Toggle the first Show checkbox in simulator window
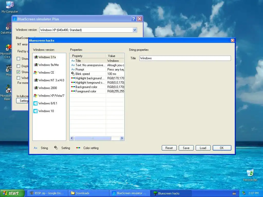Screen dimensions: 263x197 tap(18, 59)
